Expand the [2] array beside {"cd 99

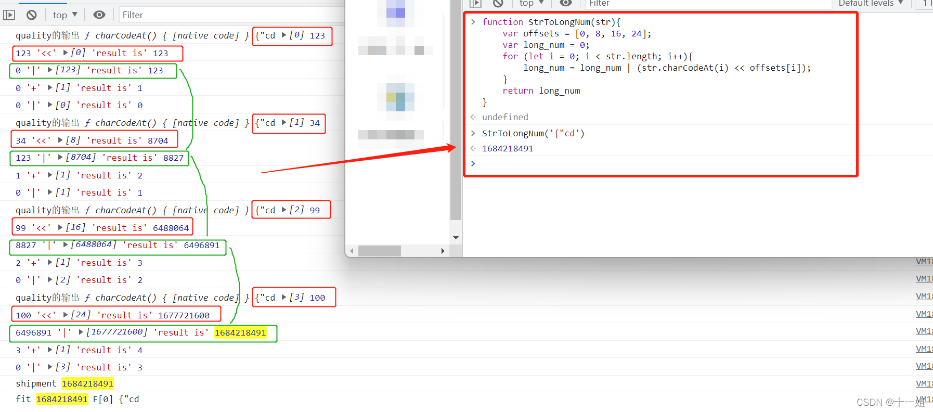point(284,210)
